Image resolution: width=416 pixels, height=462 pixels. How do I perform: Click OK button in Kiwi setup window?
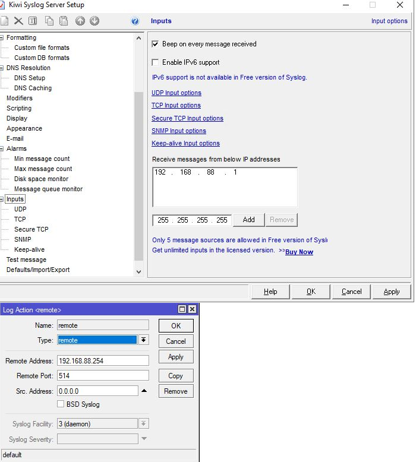(x=311, y=292)
